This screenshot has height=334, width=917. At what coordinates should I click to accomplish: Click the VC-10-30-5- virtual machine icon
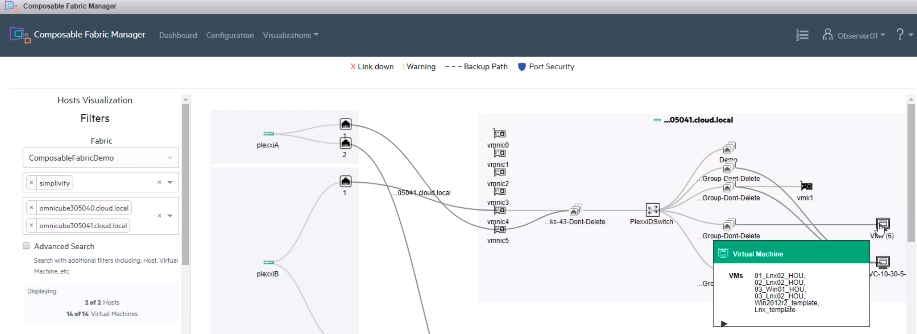click(883, 262)
